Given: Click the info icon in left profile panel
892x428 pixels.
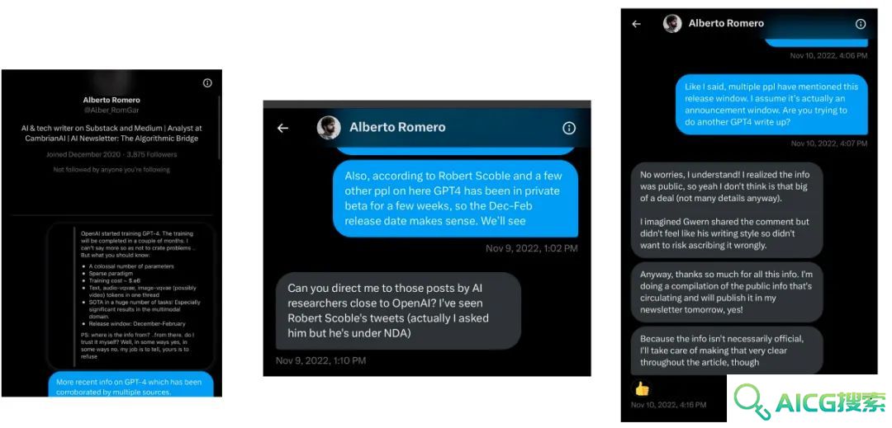Looking at the screenshot, I should pos(207,82).
